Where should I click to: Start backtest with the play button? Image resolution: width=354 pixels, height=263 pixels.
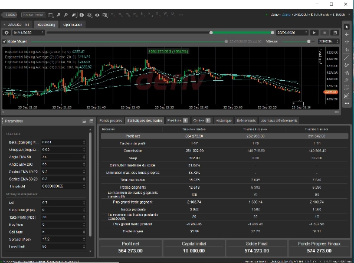point(314,32)
